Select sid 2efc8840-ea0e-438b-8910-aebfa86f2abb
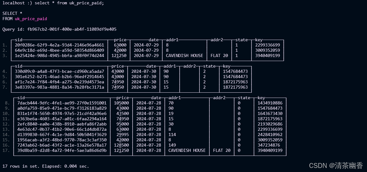Screen dimensions: 367x172 pyautogui.click(x=62, y=124)
